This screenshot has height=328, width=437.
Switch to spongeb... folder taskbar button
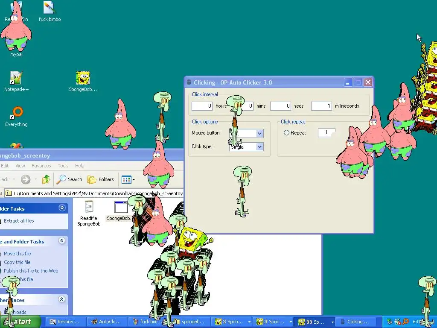click(189, 322)
